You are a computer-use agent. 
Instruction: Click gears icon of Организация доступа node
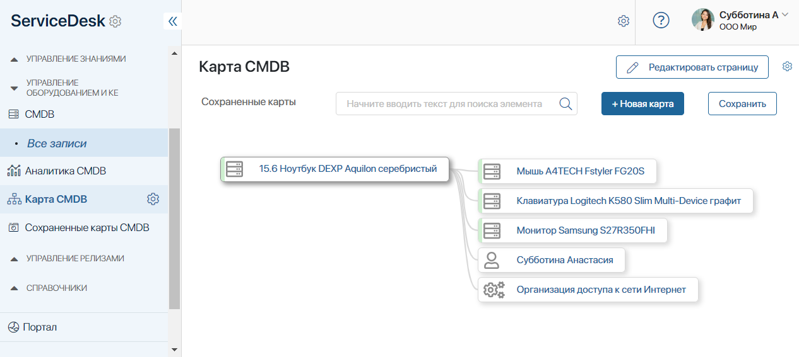tap(494, 290)
